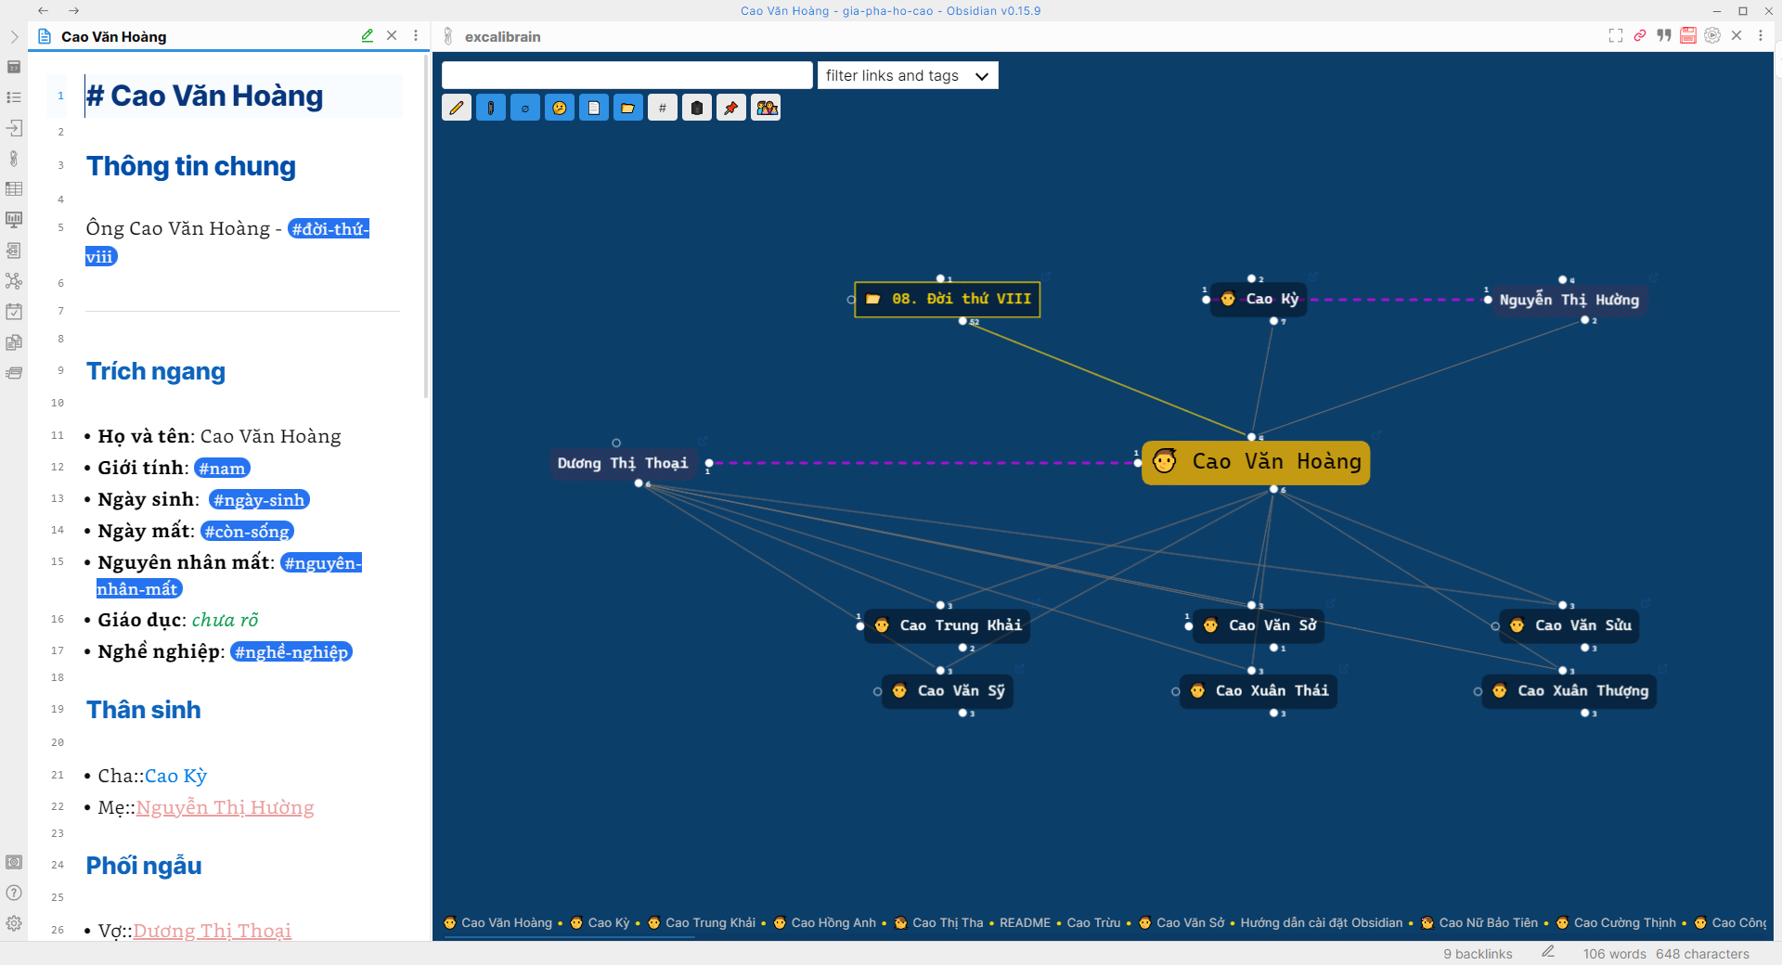Open the Dương Thị Thoại link under Phối ngẫu
The image size is (1782, 965).
(212, 931)
